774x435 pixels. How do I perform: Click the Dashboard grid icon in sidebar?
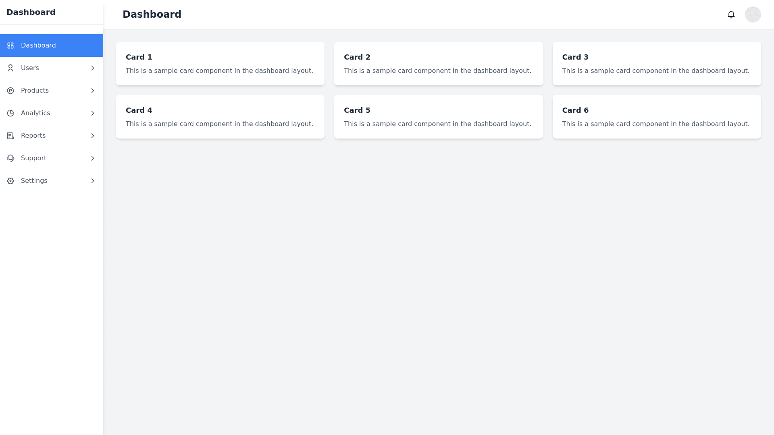coord(10,46)
